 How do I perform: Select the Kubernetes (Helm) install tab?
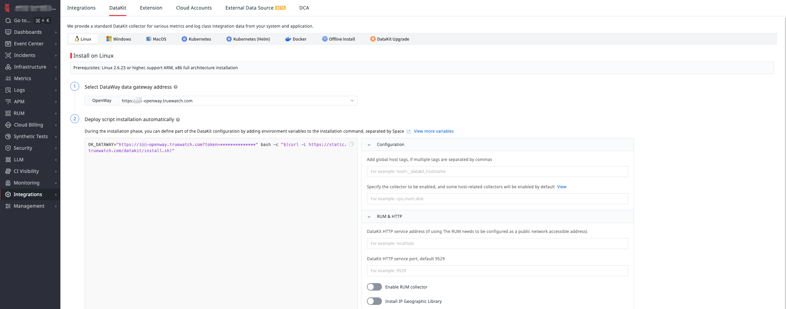click(x=248, y=39)
